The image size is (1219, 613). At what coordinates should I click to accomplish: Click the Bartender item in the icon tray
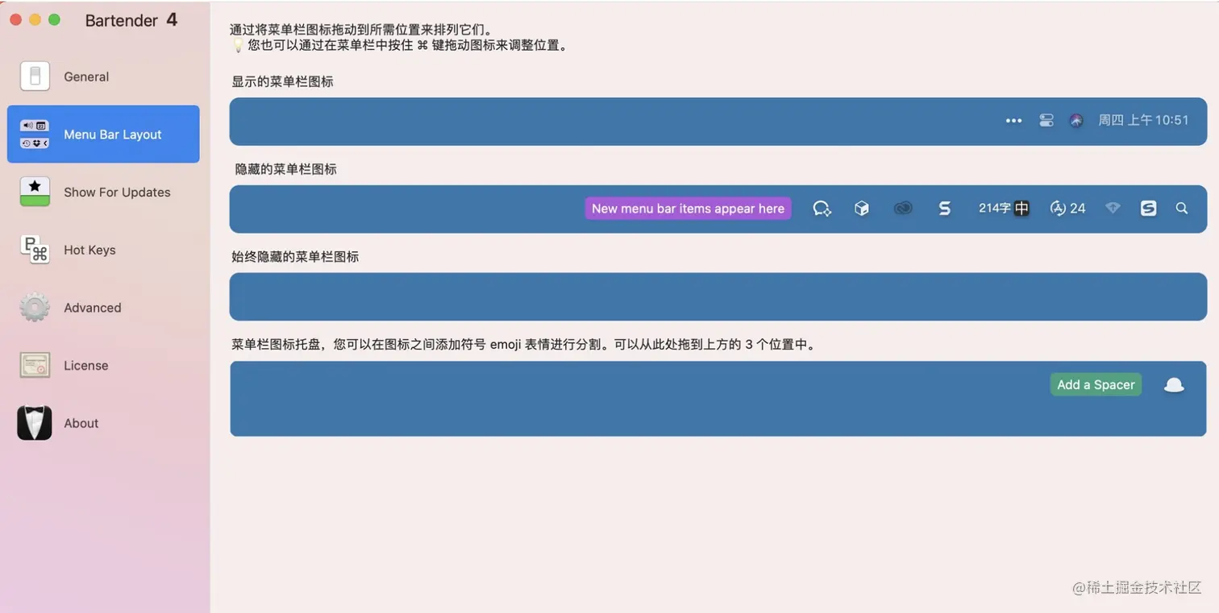1174,385
